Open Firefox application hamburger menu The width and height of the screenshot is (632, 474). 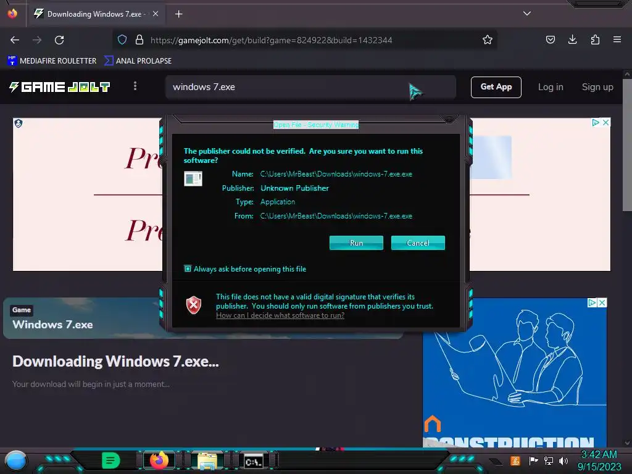(x=617, y=39)
